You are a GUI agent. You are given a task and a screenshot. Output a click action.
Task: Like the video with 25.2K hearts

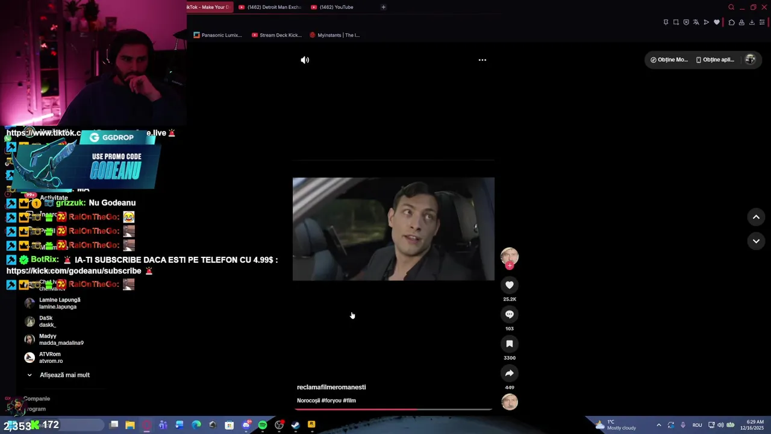pos(510,285)
